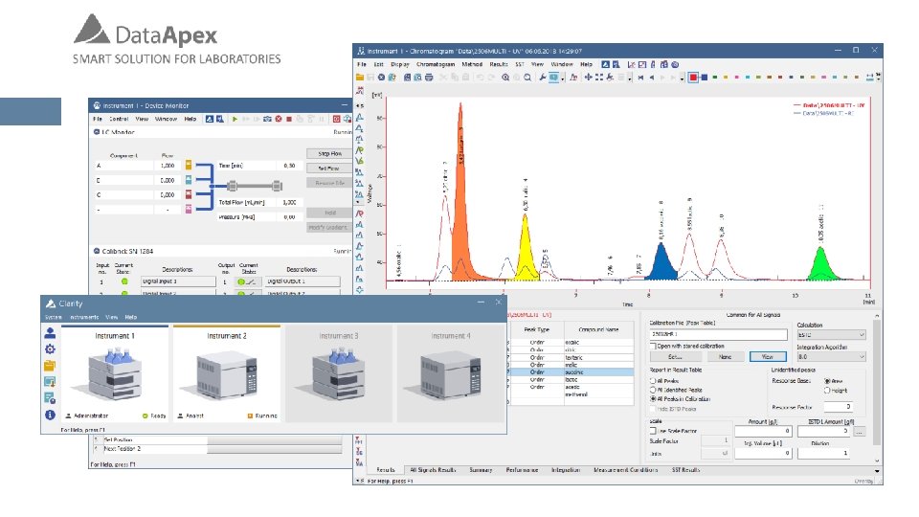
Task: Select All Identified Peaks radio button
Action: click(x=652, y=390)
